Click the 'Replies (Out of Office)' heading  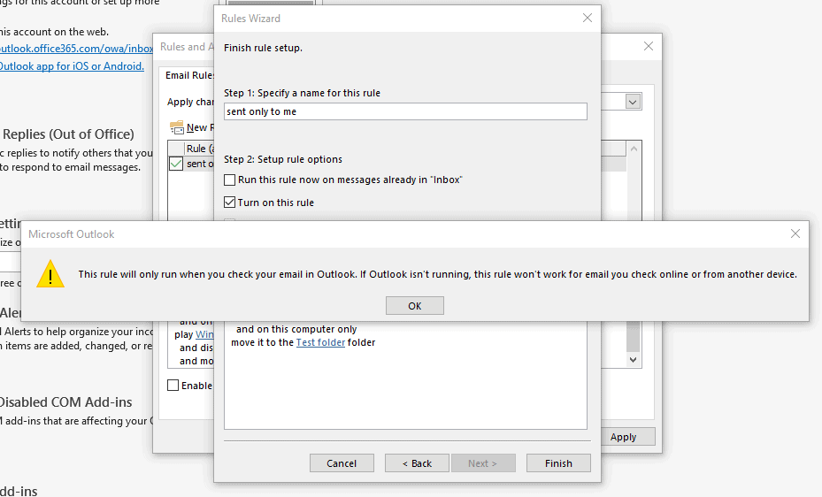coord(68,134)
